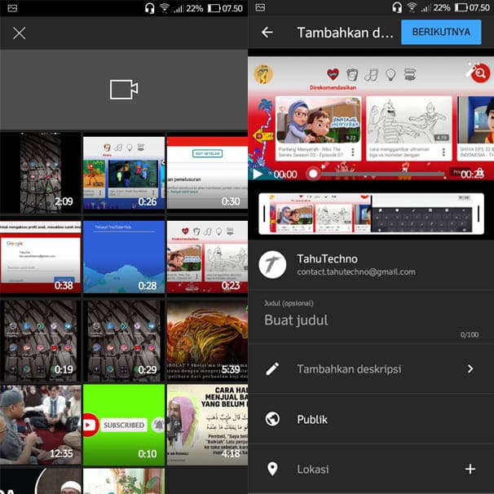Go back using the left arrow

point(267,33)
